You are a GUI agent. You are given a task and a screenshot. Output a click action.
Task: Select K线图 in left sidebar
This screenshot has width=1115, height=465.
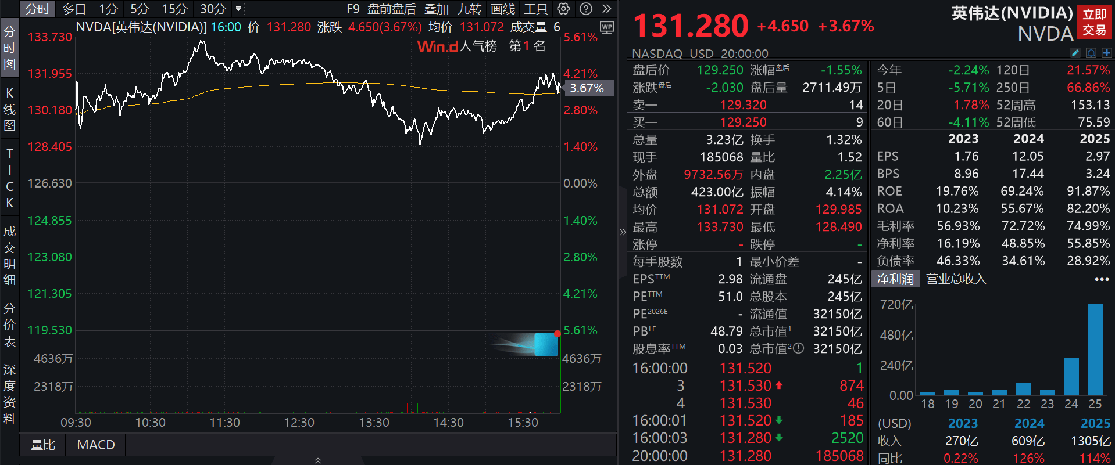(9, 109)
